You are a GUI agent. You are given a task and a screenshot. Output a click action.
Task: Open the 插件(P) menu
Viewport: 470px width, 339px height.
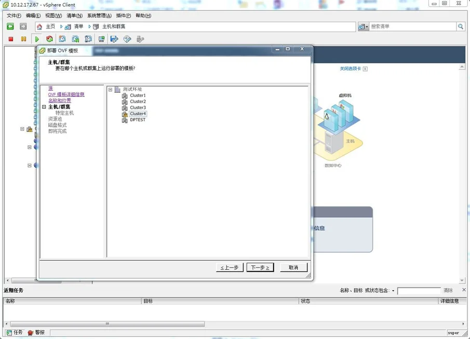pyautogui.click(x=123, y=16)
